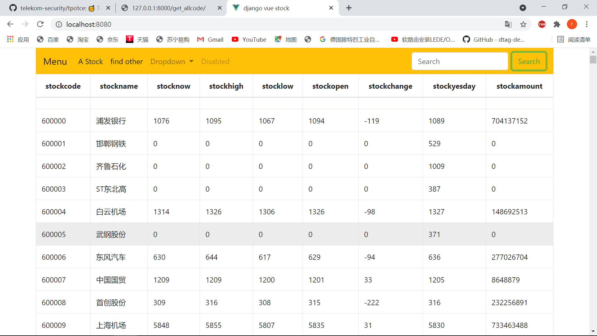Open the 地图 maps bookmark
Image resolution: width=597 pixels, height=336 pixels.
[286, 40]
